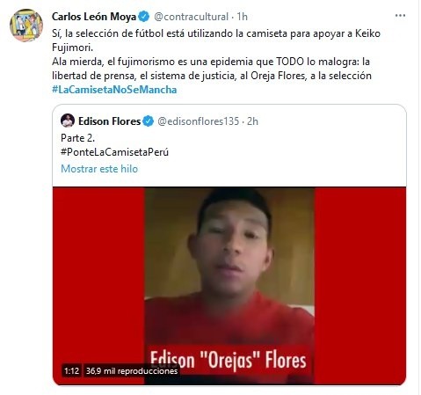The image size is (421, 395).
Task: Click the 1:12 video duration label
Action: coord(72,371)
